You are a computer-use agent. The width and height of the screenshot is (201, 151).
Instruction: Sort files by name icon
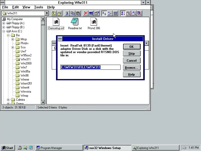click(x=123, y=13)
